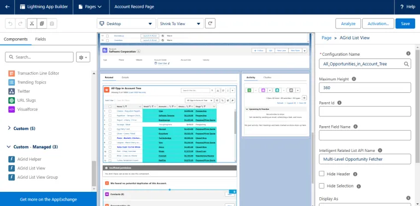The image size is (420, 206).
Task: Click the Paste clipboard icon
Action: tap(52, 23)
